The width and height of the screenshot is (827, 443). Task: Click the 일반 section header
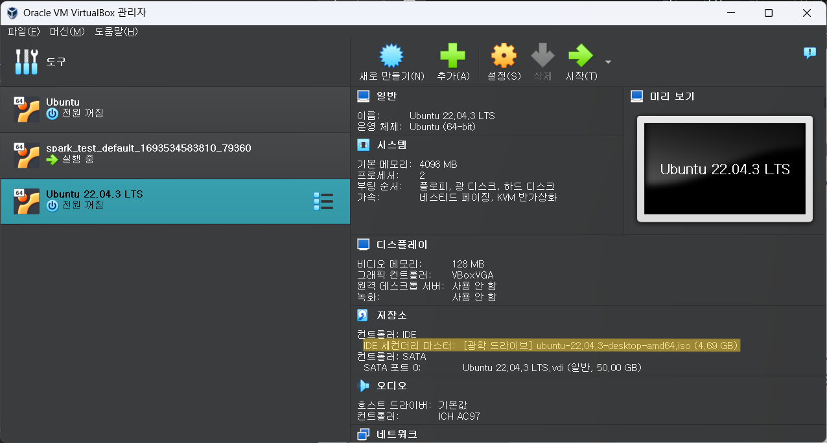(386, 97)
